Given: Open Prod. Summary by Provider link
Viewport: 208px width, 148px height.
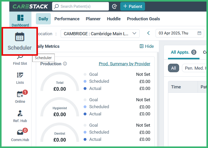Looking at the screenshot, I should [x=124, y=64].
